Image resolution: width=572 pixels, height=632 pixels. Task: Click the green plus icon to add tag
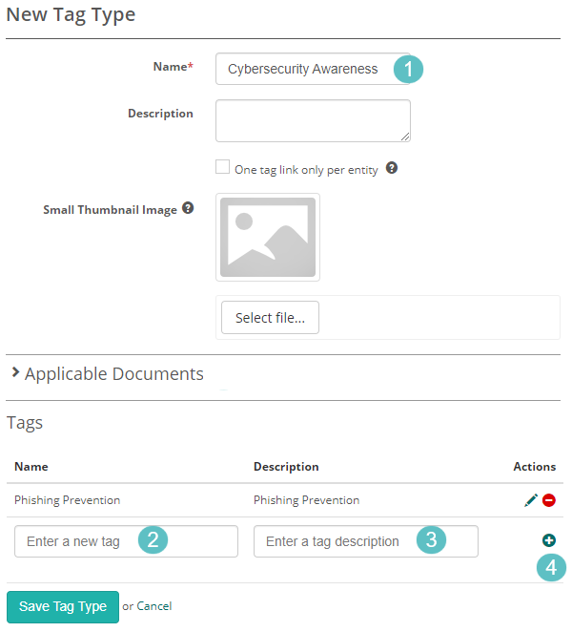point(549,540)
